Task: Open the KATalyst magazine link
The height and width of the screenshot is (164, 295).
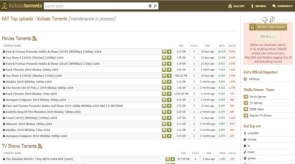Action: 254,79
